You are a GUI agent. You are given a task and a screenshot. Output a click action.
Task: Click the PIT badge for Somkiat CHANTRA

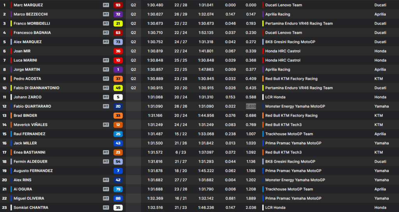(x=106, y=207)
